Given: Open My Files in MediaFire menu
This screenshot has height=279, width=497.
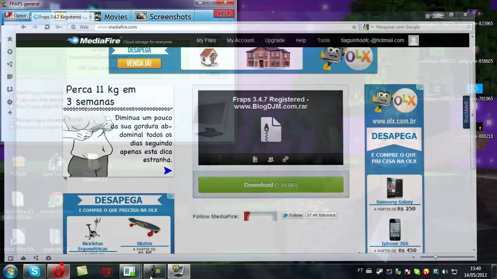Looking at the screenshot, I should point(206,40).
